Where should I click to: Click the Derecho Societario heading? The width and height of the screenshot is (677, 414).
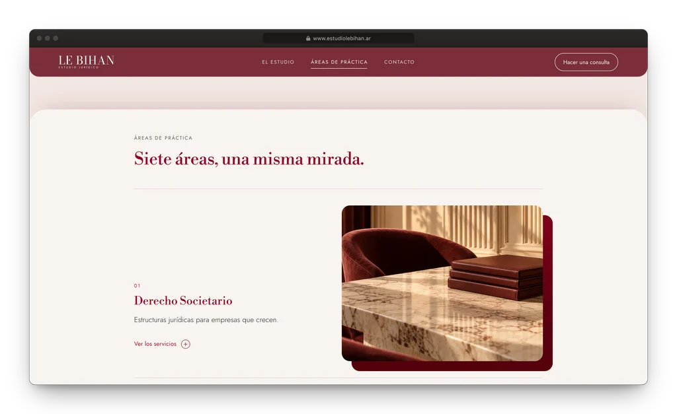pos(183,300)
